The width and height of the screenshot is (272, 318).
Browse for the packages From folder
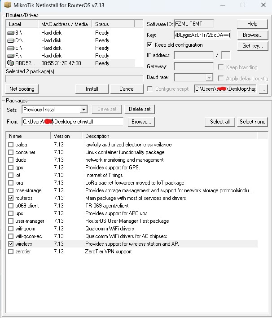141,122
